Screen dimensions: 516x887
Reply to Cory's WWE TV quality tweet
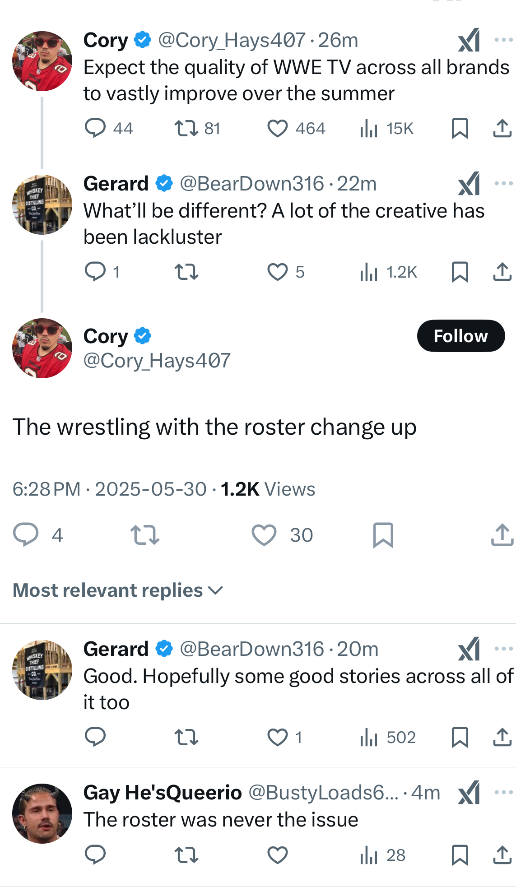pyautogui.click(x=95, y=128)
